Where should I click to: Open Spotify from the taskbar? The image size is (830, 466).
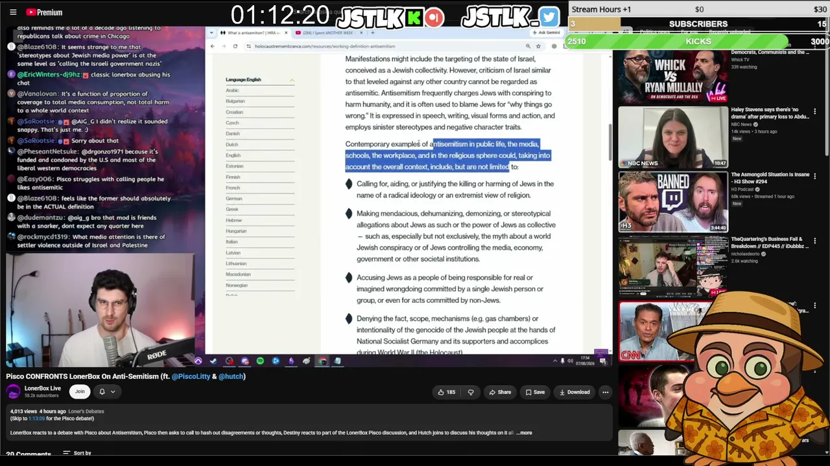pyautogui.click(x=260, y=361)
